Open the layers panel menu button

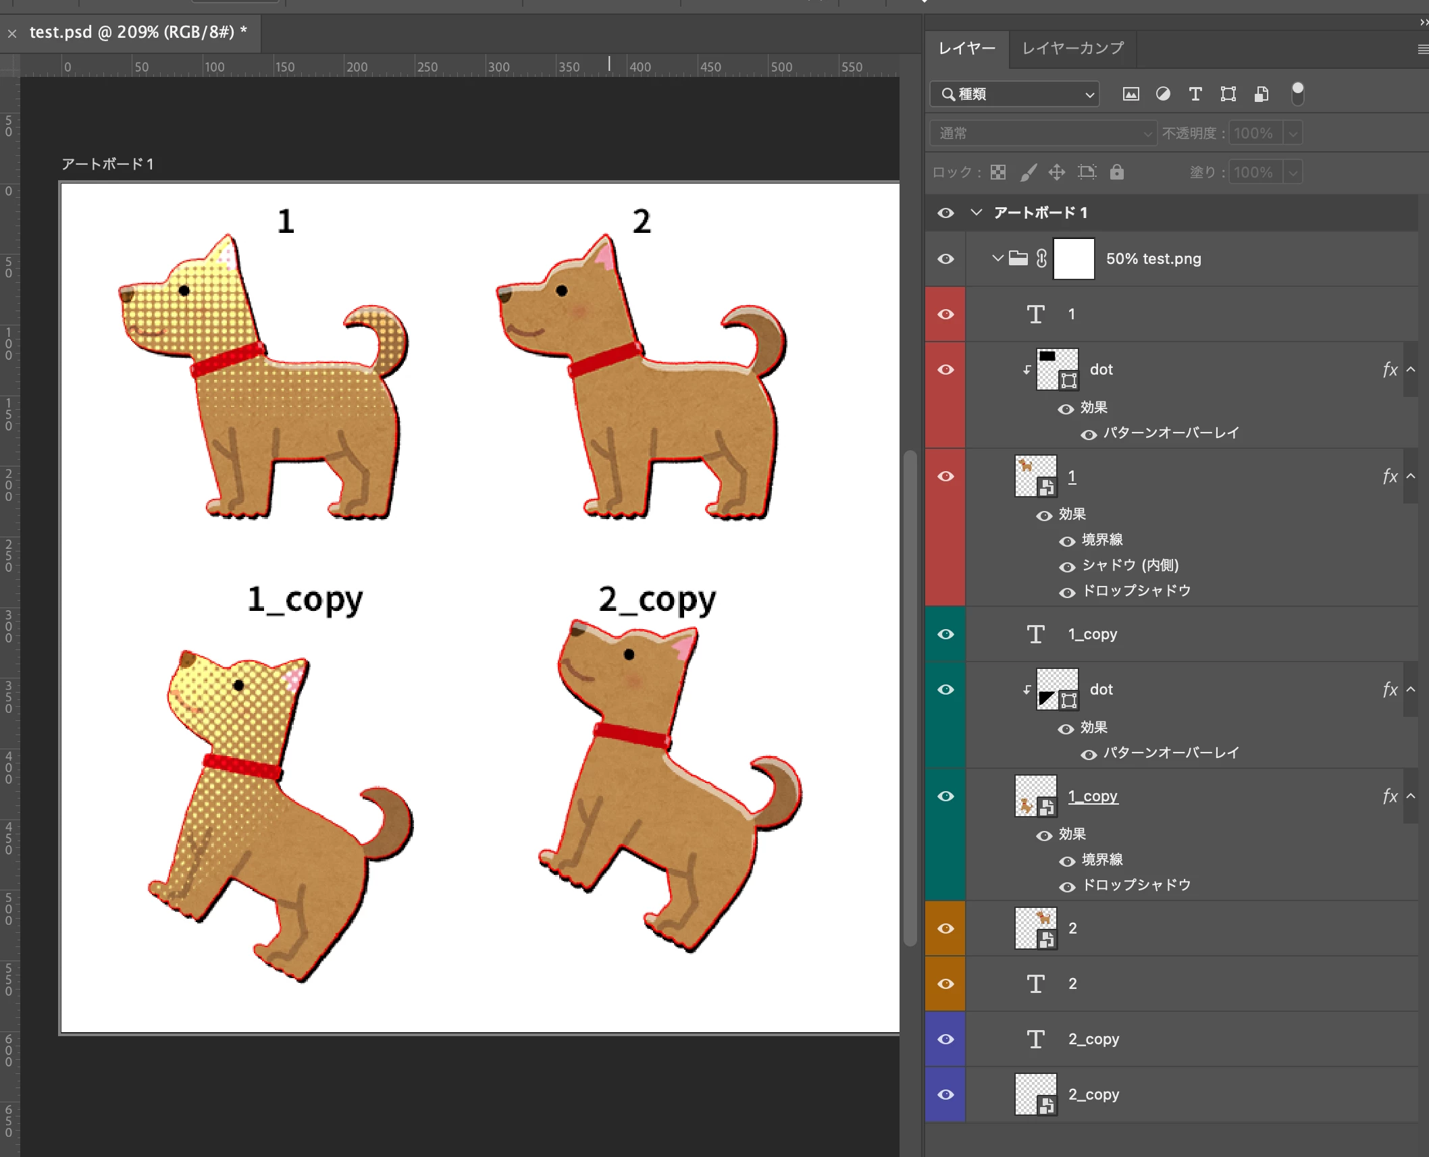click(x=1422, y=49)
